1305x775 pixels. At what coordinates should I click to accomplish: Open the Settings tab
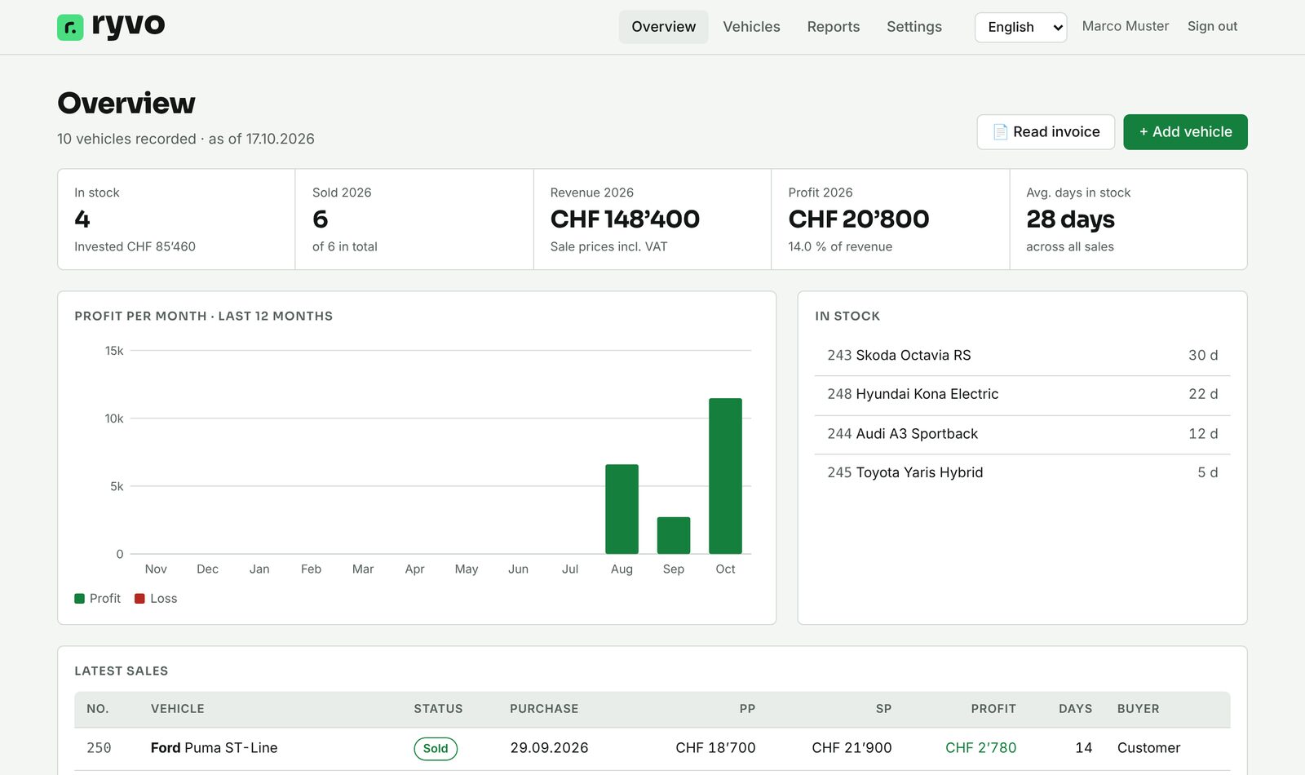(x=913, y=27)
